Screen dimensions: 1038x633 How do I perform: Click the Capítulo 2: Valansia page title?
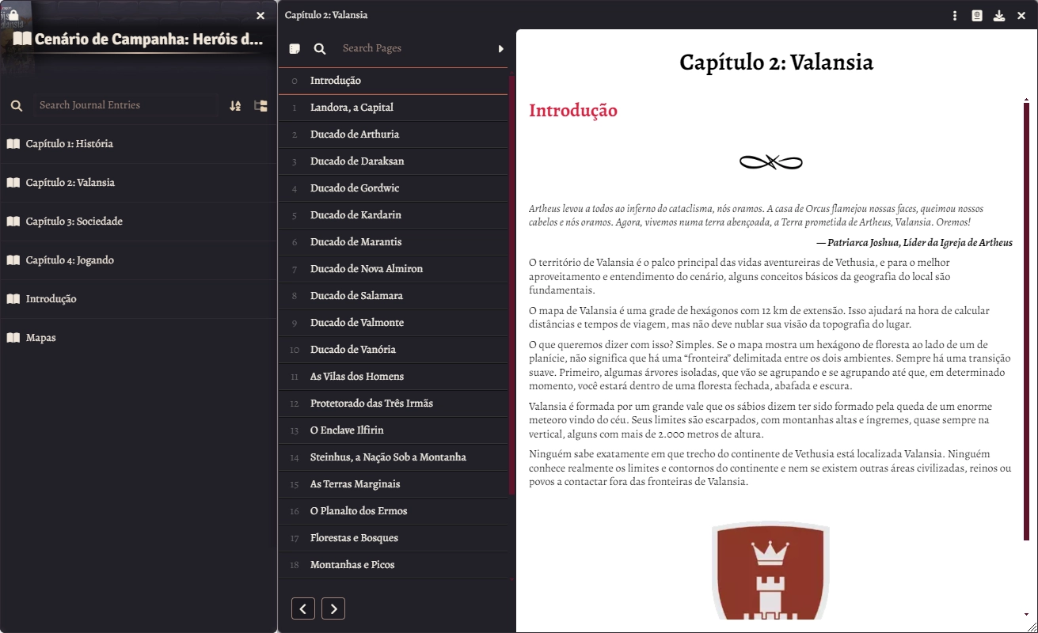pyautogui.click(x=776, y=62)
